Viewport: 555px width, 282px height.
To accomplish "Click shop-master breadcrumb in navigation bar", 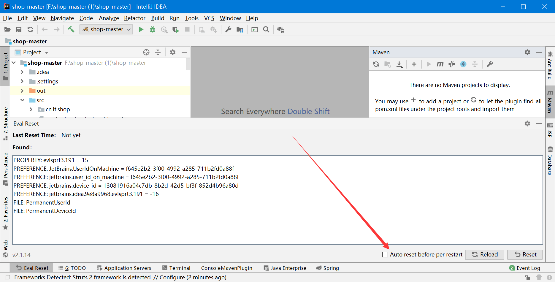I will point(26,42).
